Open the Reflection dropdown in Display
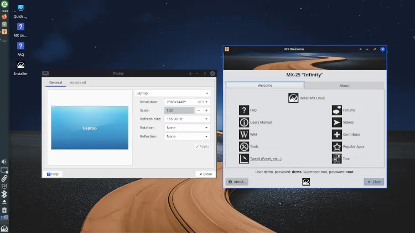Image resolution: width=415 pixels, height=233 pixels. (187, 136)
